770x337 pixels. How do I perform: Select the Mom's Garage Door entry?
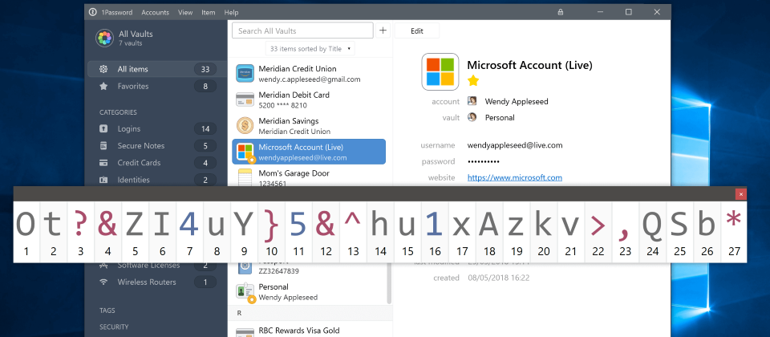tap(308, 176)
